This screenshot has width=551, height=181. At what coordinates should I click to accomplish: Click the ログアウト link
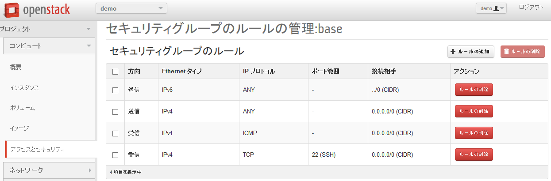coord(531,8)
